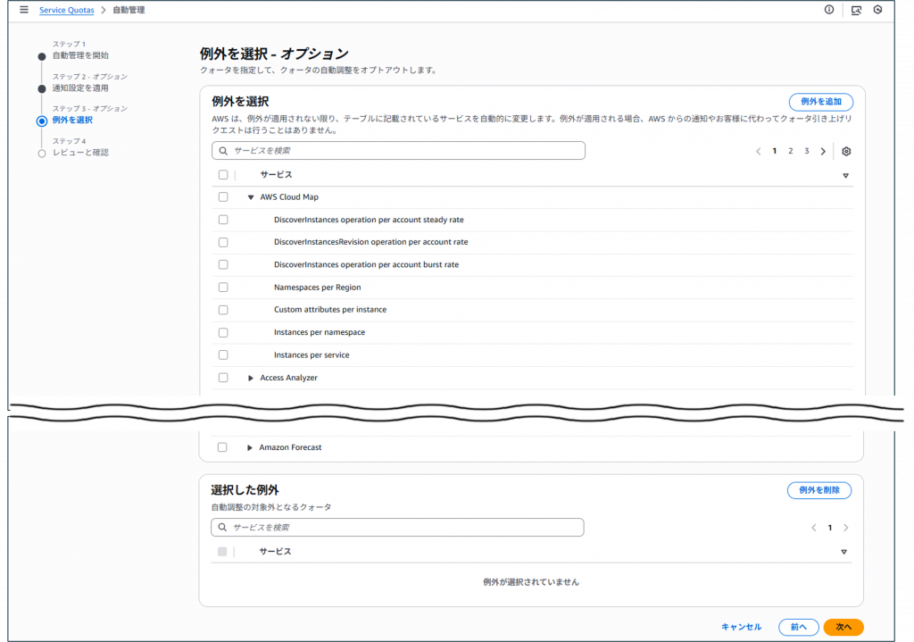This screenshot has width=914, height=642.
Task: Expand the Amazon Forecast row
Action: [250, 447]
